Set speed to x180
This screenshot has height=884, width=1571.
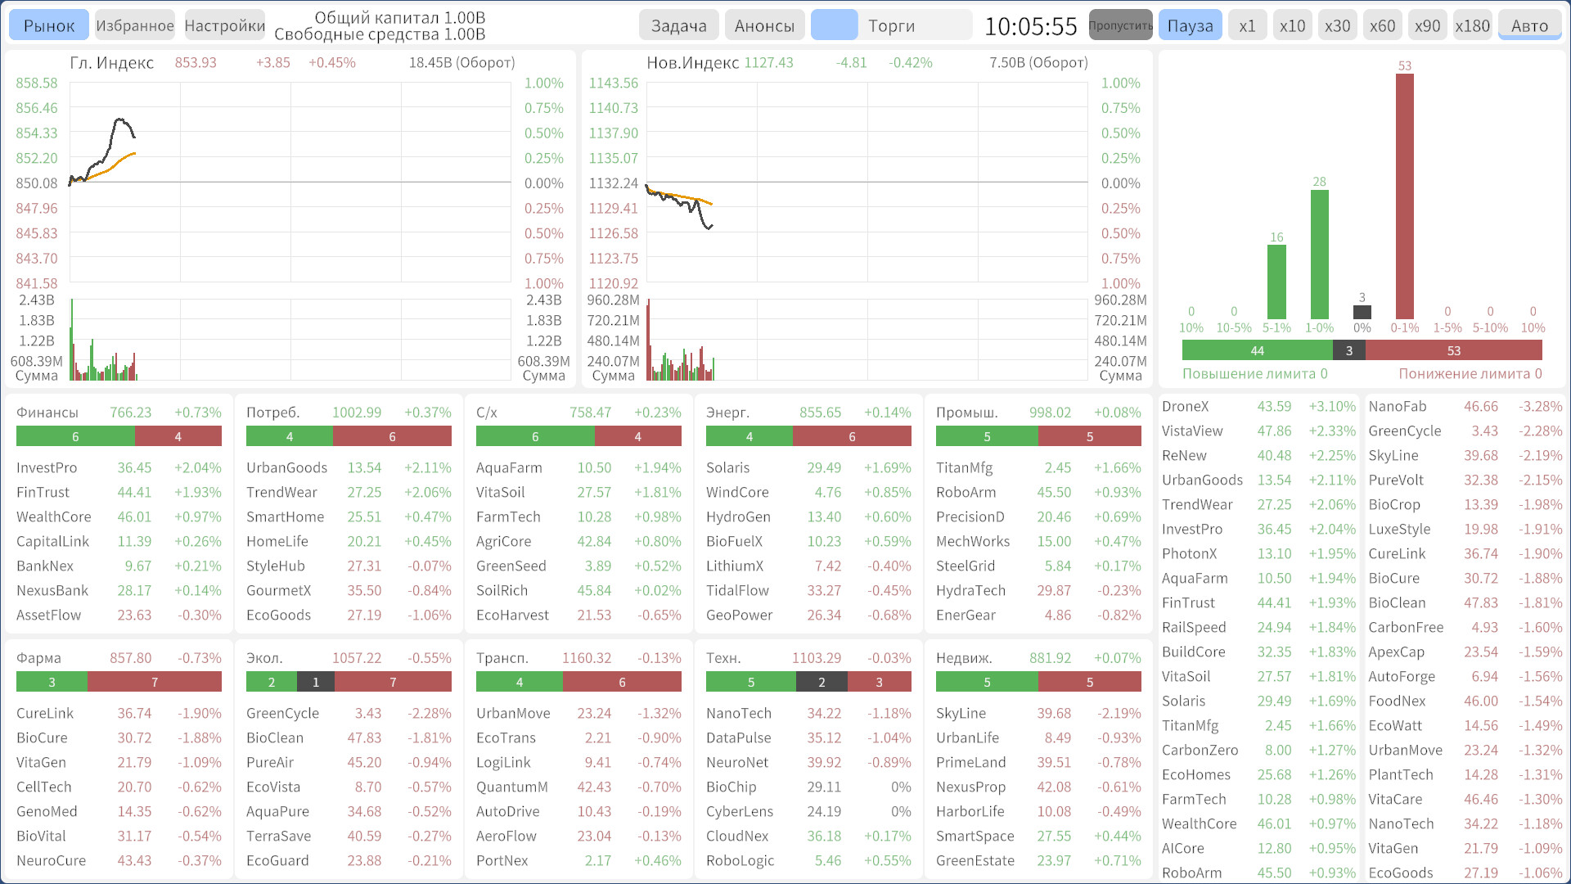coord(1472,25)
